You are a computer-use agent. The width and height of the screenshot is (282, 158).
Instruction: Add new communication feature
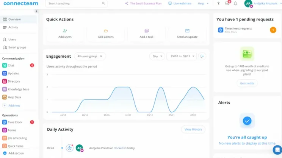coord(12,106)
